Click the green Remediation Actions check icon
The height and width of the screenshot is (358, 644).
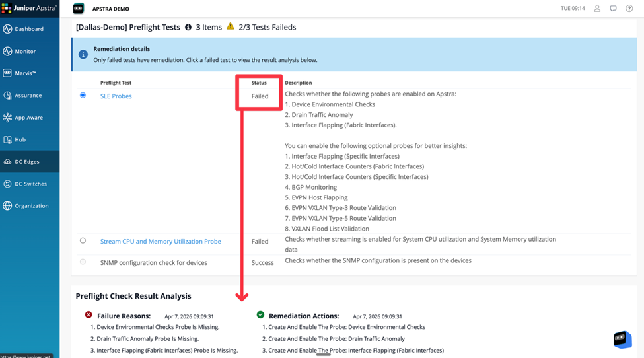260,315
